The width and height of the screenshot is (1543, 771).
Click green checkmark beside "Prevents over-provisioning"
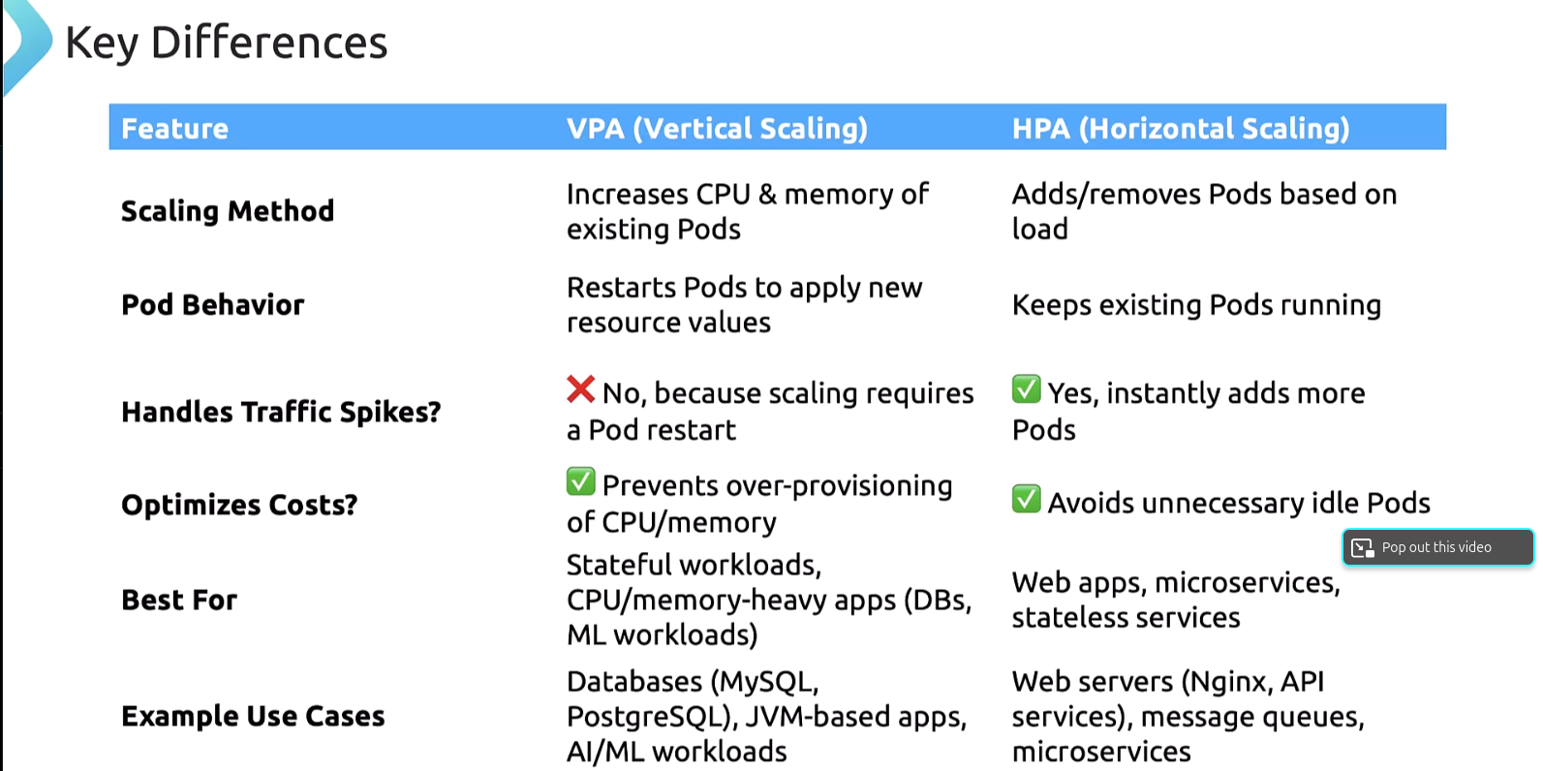click(x=580, y=481)
